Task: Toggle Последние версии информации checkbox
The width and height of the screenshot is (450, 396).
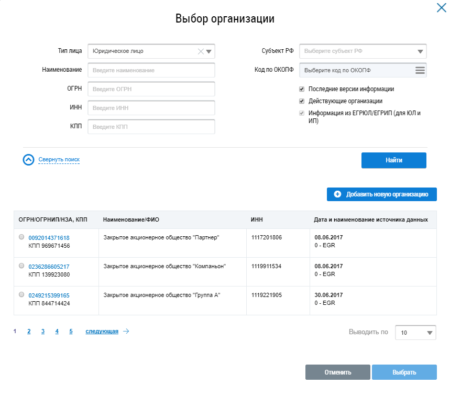Action: (302, 89)
